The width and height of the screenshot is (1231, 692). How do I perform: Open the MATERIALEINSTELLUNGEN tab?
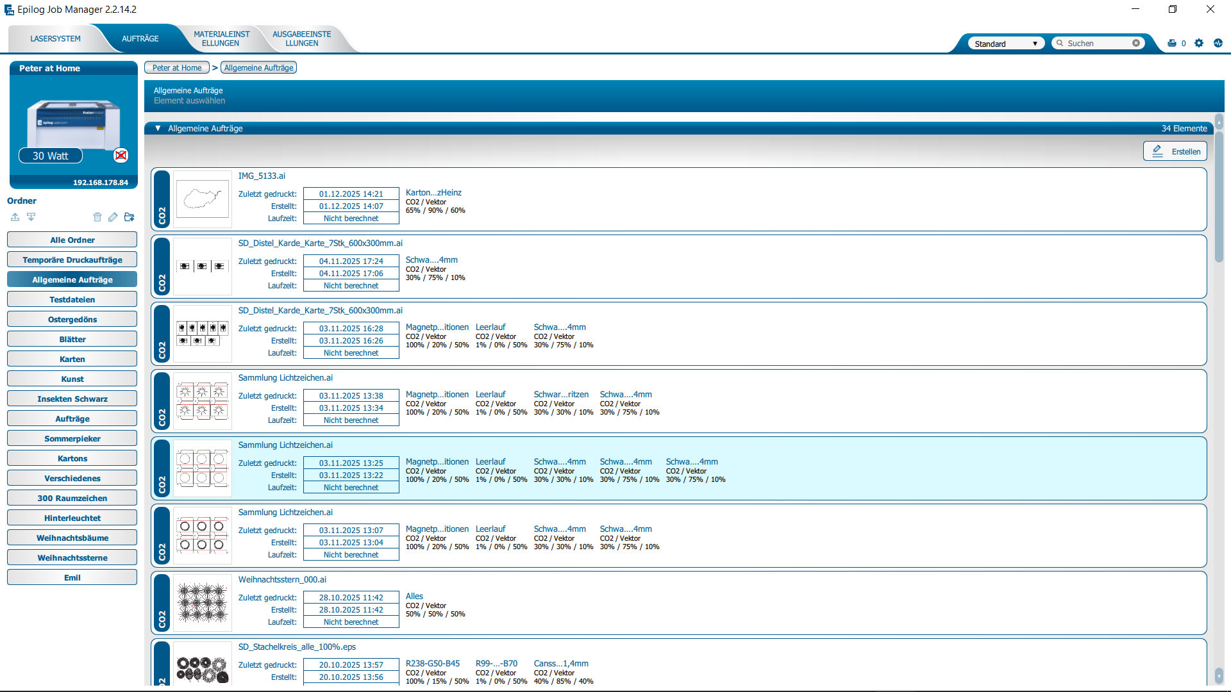[x=221, y=38]
